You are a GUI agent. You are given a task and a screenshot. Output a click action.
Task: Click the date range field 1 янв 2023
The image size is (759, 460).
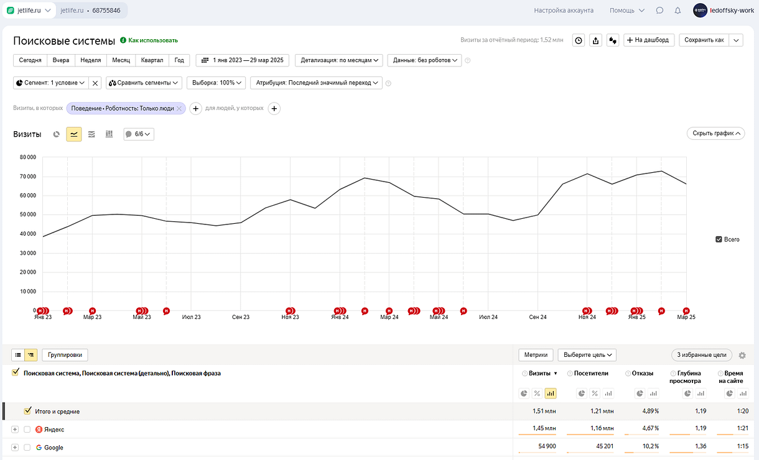[x=242, y=61]
